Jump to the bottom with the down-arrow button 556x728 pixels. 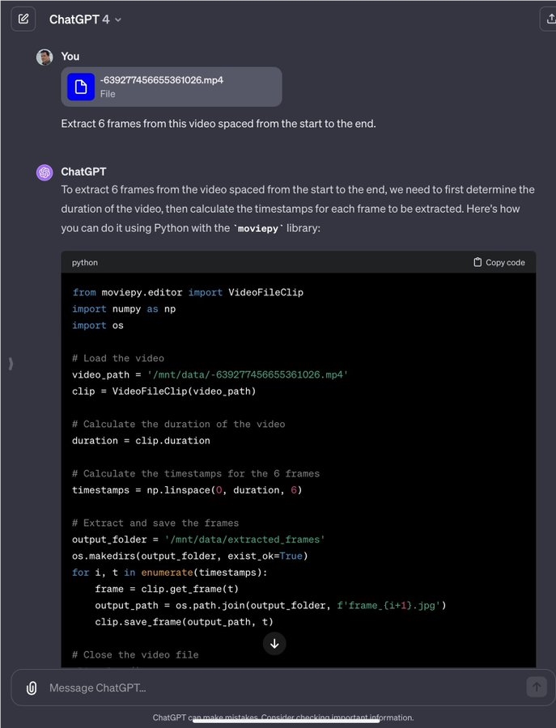pos(274,643)
